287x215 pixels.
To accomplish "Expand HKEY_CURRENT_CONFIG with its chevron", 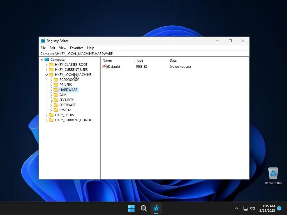I will tap(47, 120).
